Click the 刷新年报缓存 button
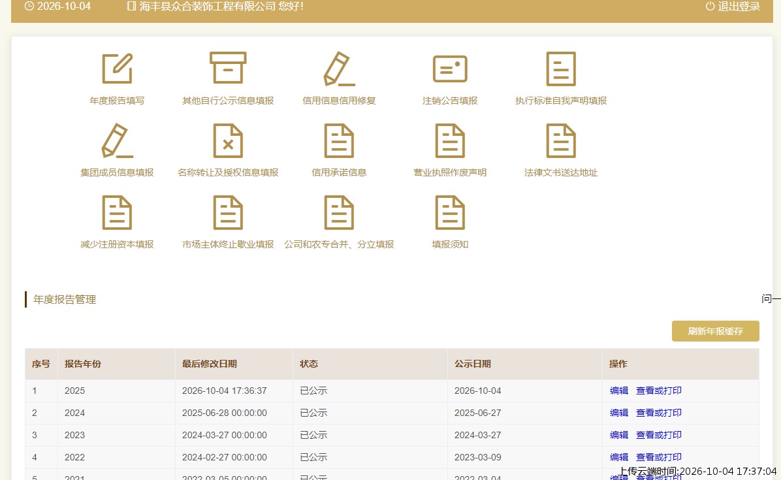 pos(715,331)
